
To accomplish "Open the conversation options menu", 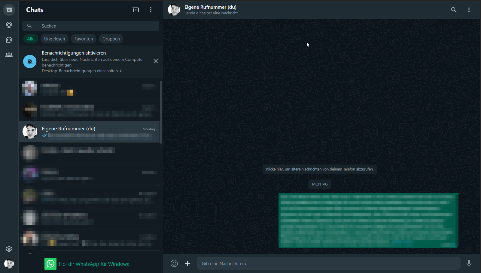I will pyautogui.click(x=469, y=10).
